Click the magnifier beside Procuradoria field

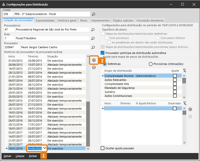(93, 30)
